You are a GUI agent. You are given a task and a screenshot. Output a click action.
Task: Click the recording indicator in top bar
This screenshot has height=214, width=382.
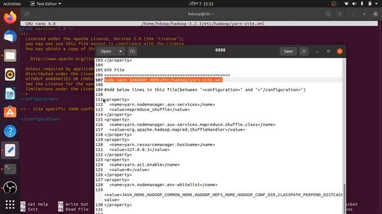334,4
